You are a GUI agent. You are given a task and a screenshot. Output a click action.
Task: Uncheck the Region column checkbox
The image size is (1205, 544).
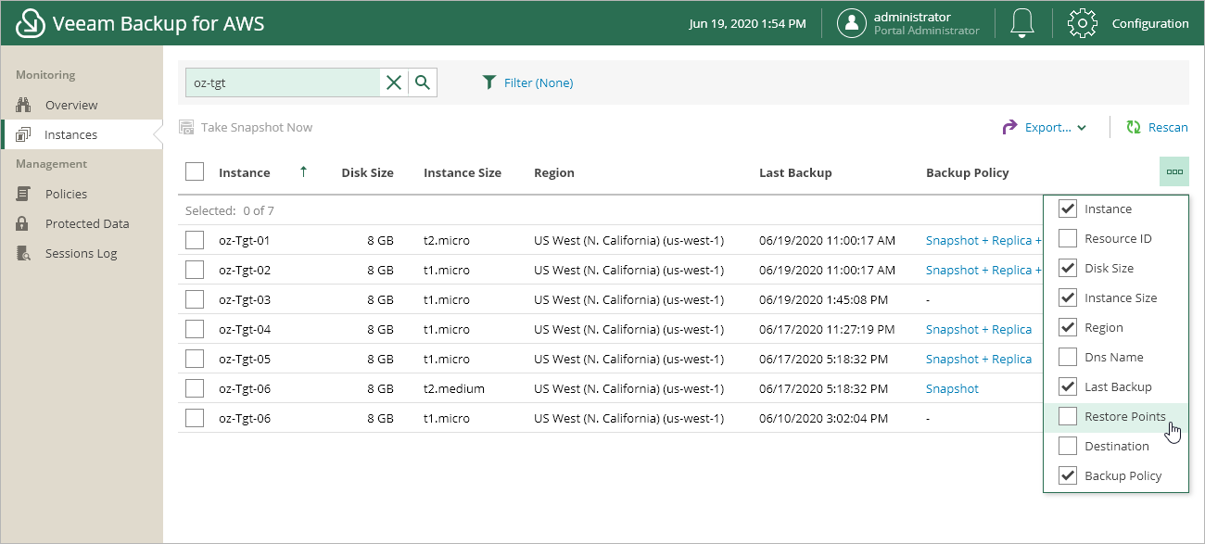coord(1068,327)
